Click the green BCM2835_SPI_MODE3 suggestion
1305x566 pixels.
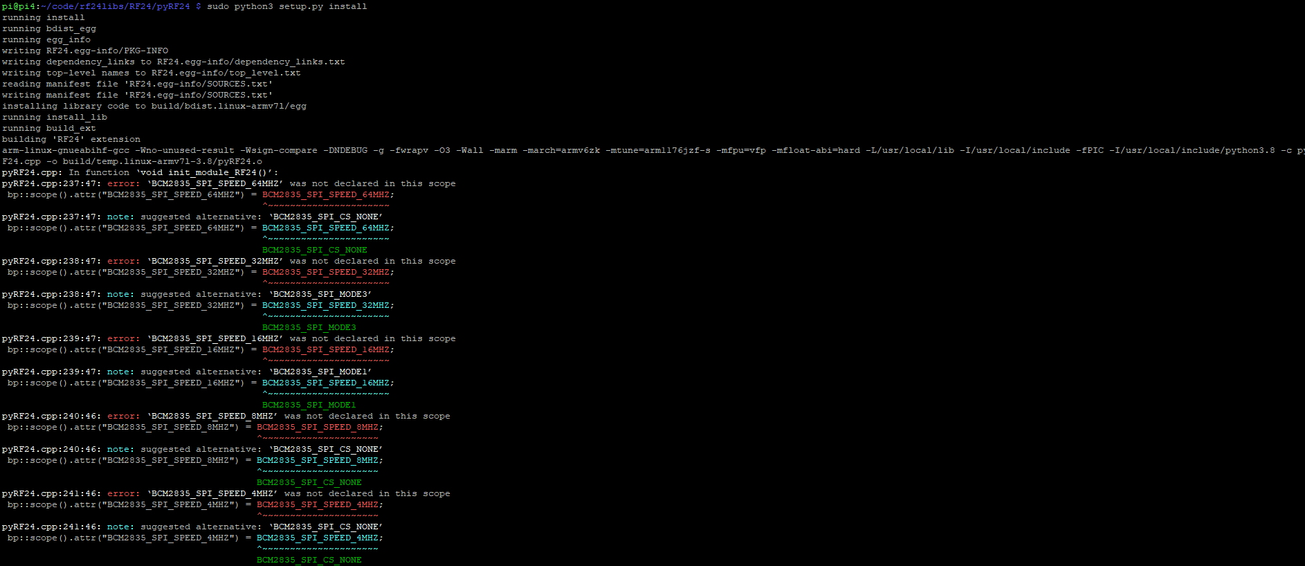(309, 327)
